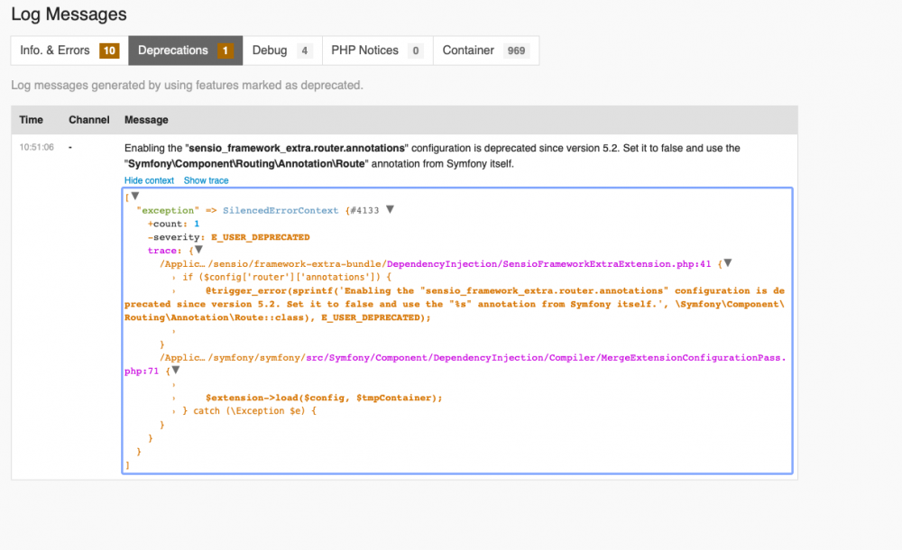Collapse the root array toggle arrow
This screenshot has height=550, width=902.
134,196
